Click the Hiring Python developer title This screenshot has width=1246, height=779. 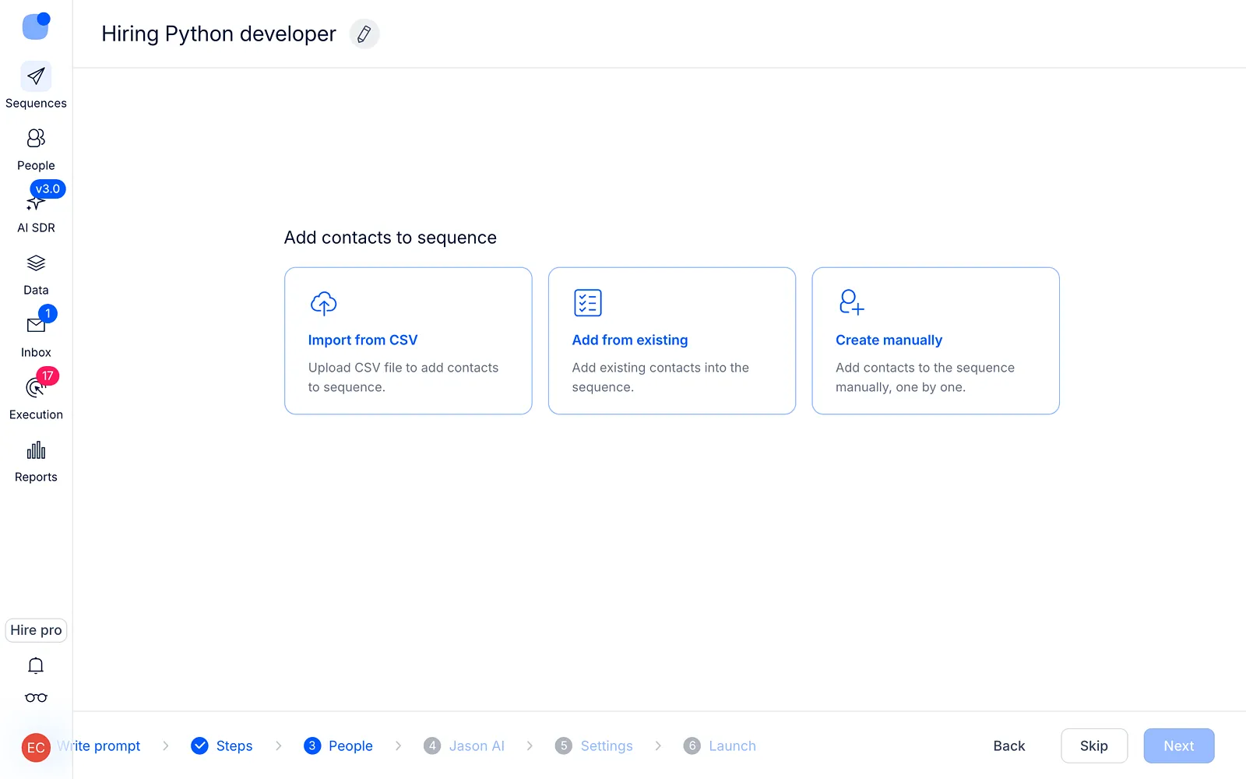219,34
